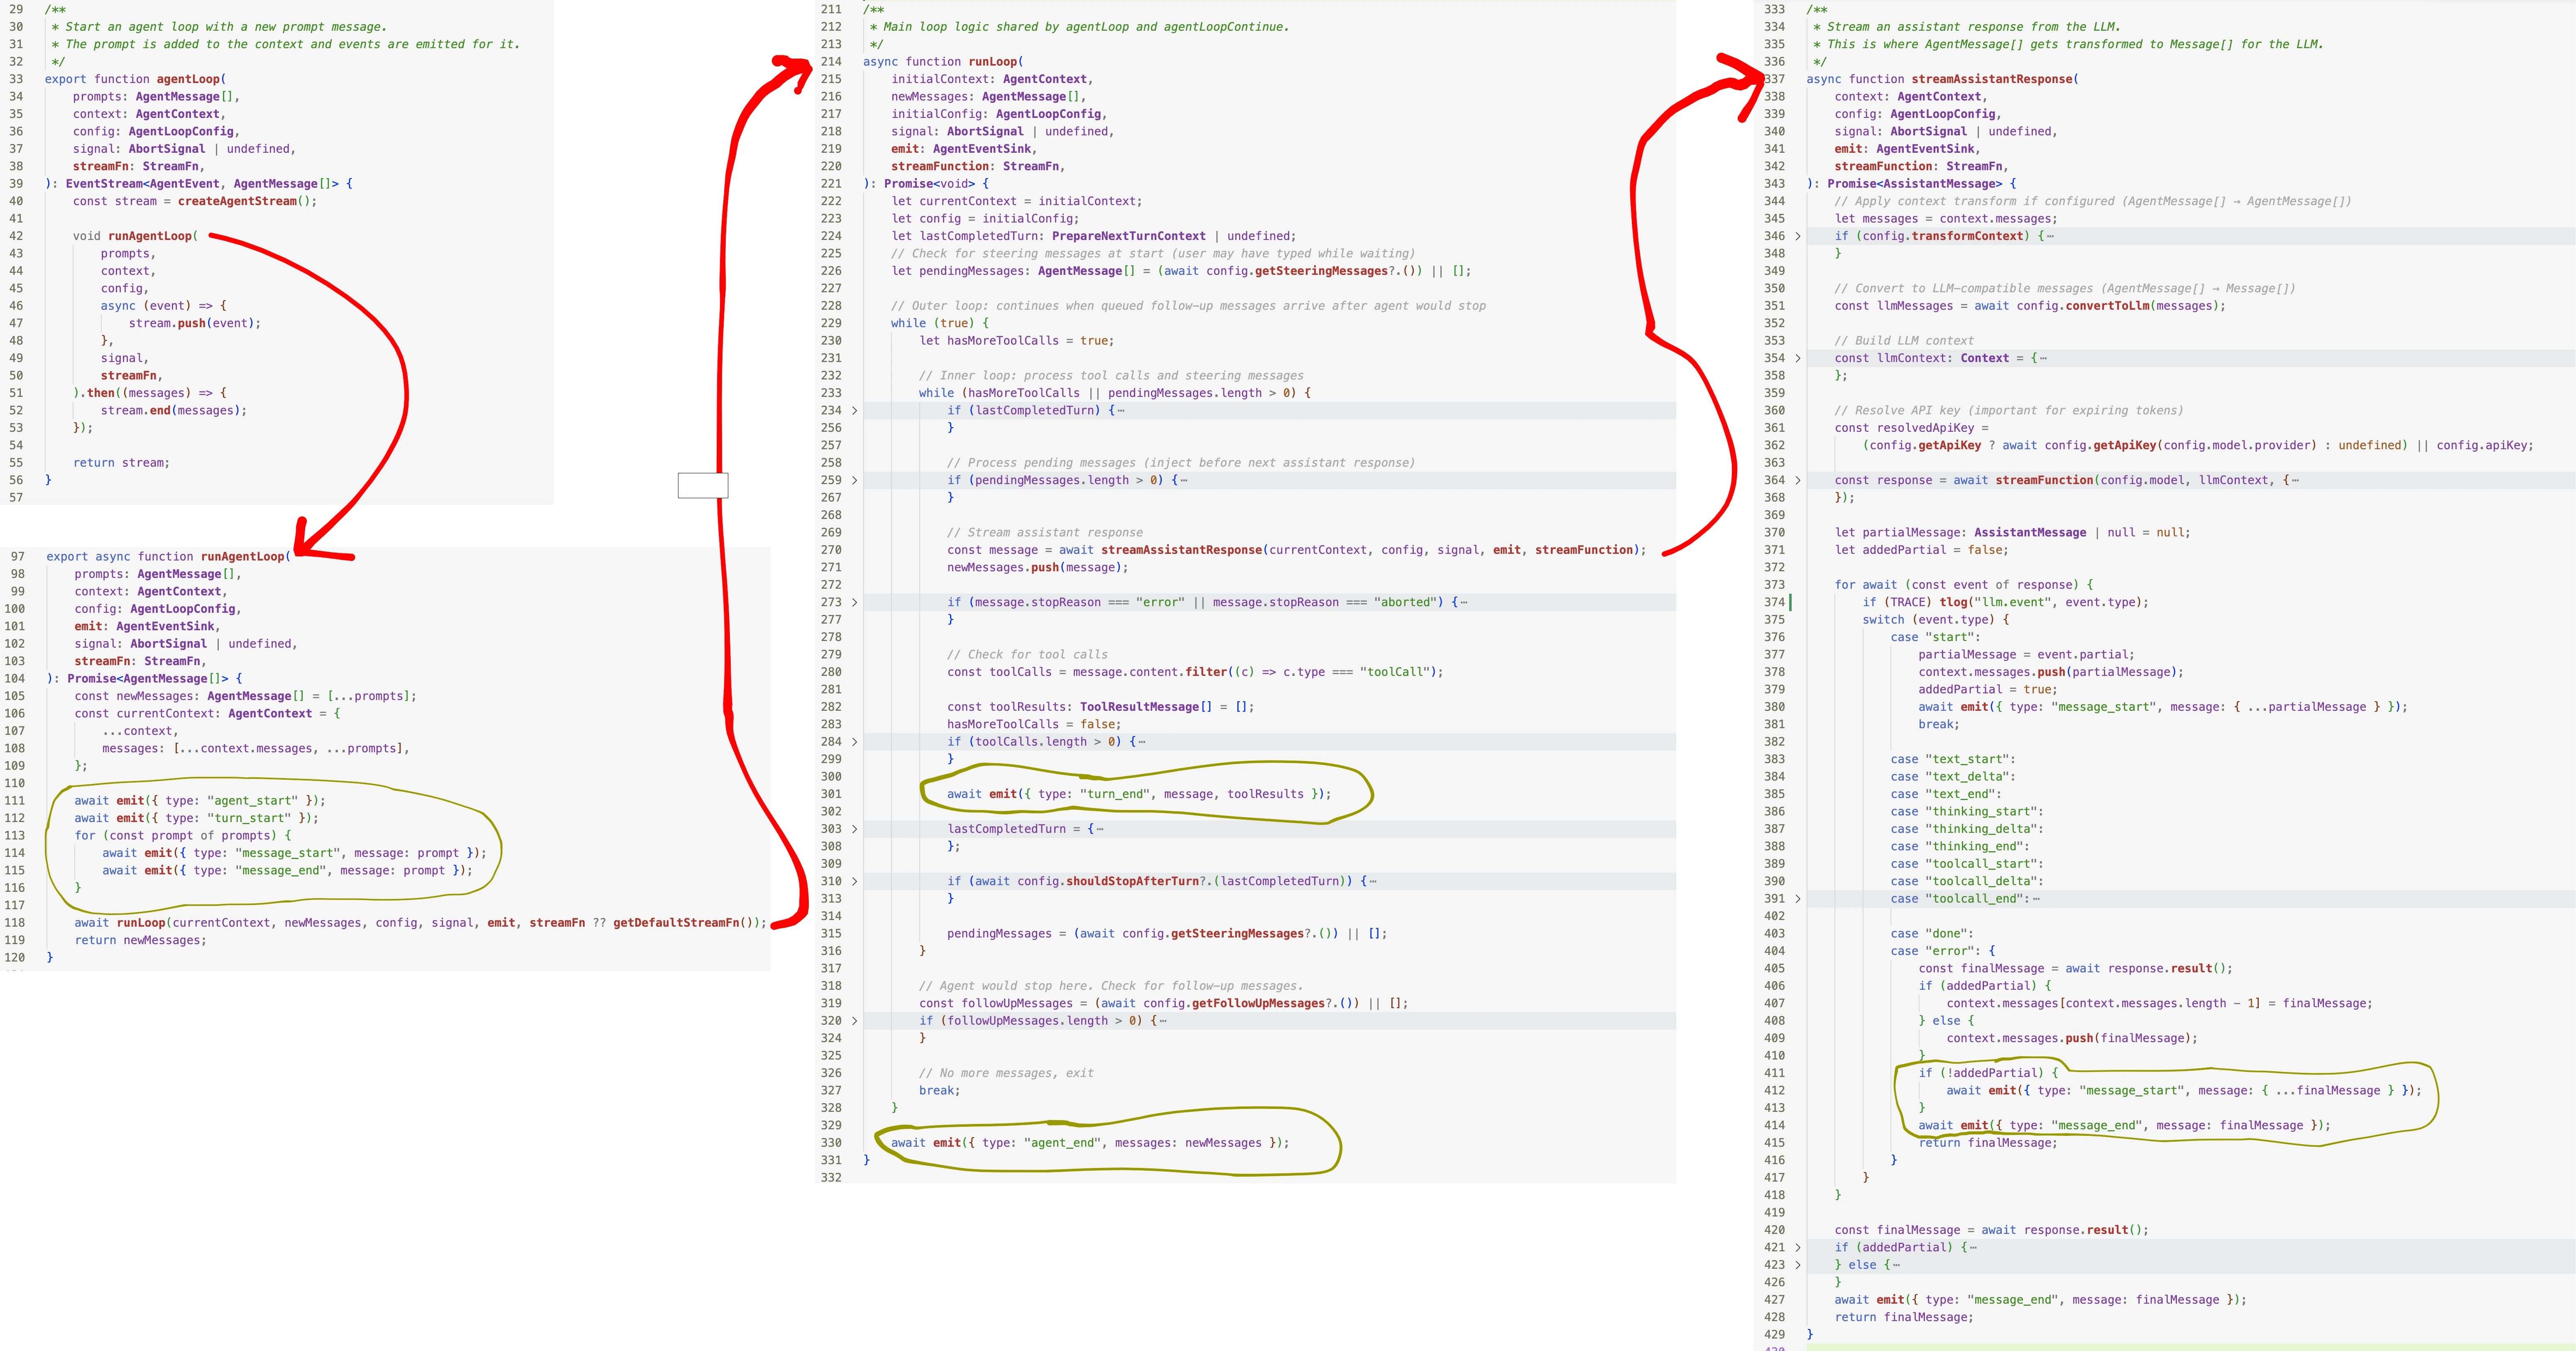Expand the shouldStopAfterTurn block, line 310
This screenshot has height=1351, width=2576.
[854, 881]
